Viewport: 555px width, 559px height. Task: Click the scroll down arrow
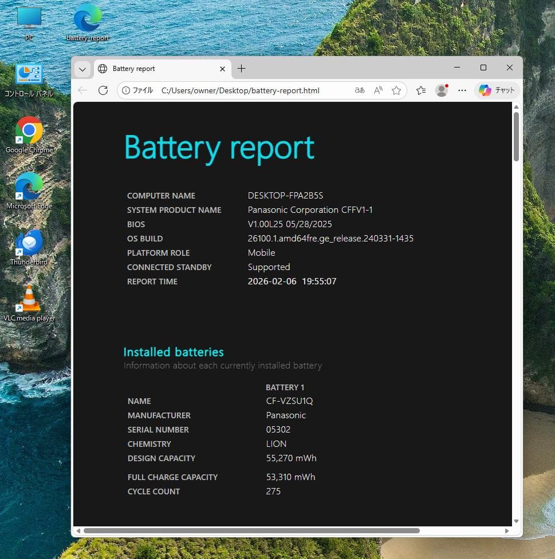516,521
